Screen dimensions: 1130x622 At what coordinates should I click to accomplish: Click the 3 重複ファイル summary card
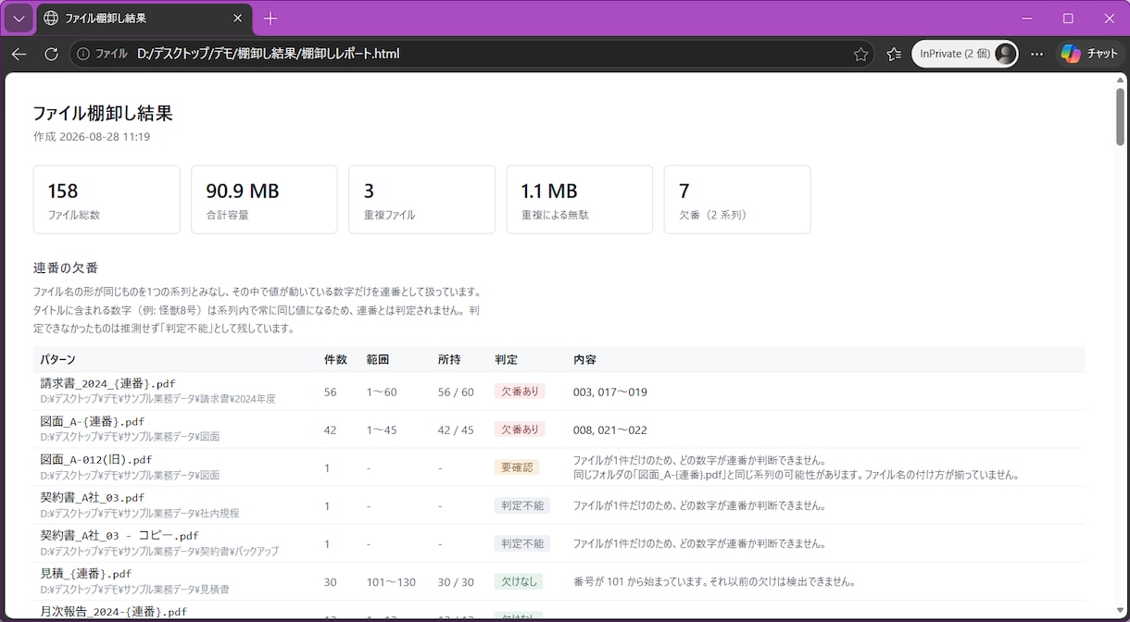[x=421, y=199]
